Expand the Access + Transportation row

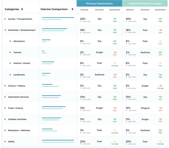pos(5,19)
